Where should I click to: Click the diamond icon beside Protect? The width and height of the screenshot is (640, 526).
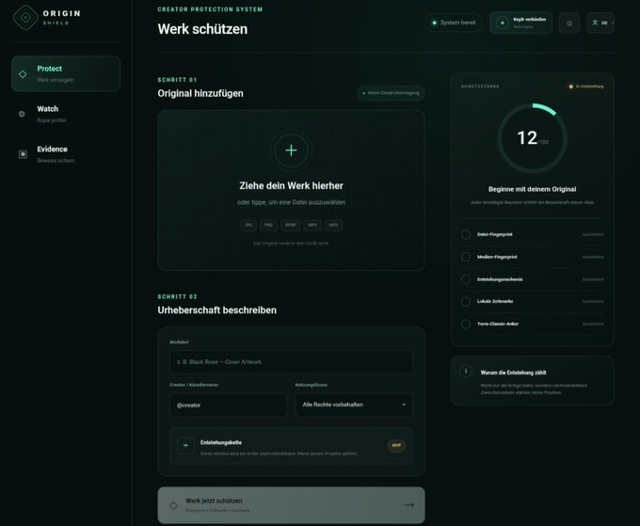tap(23, 73)
